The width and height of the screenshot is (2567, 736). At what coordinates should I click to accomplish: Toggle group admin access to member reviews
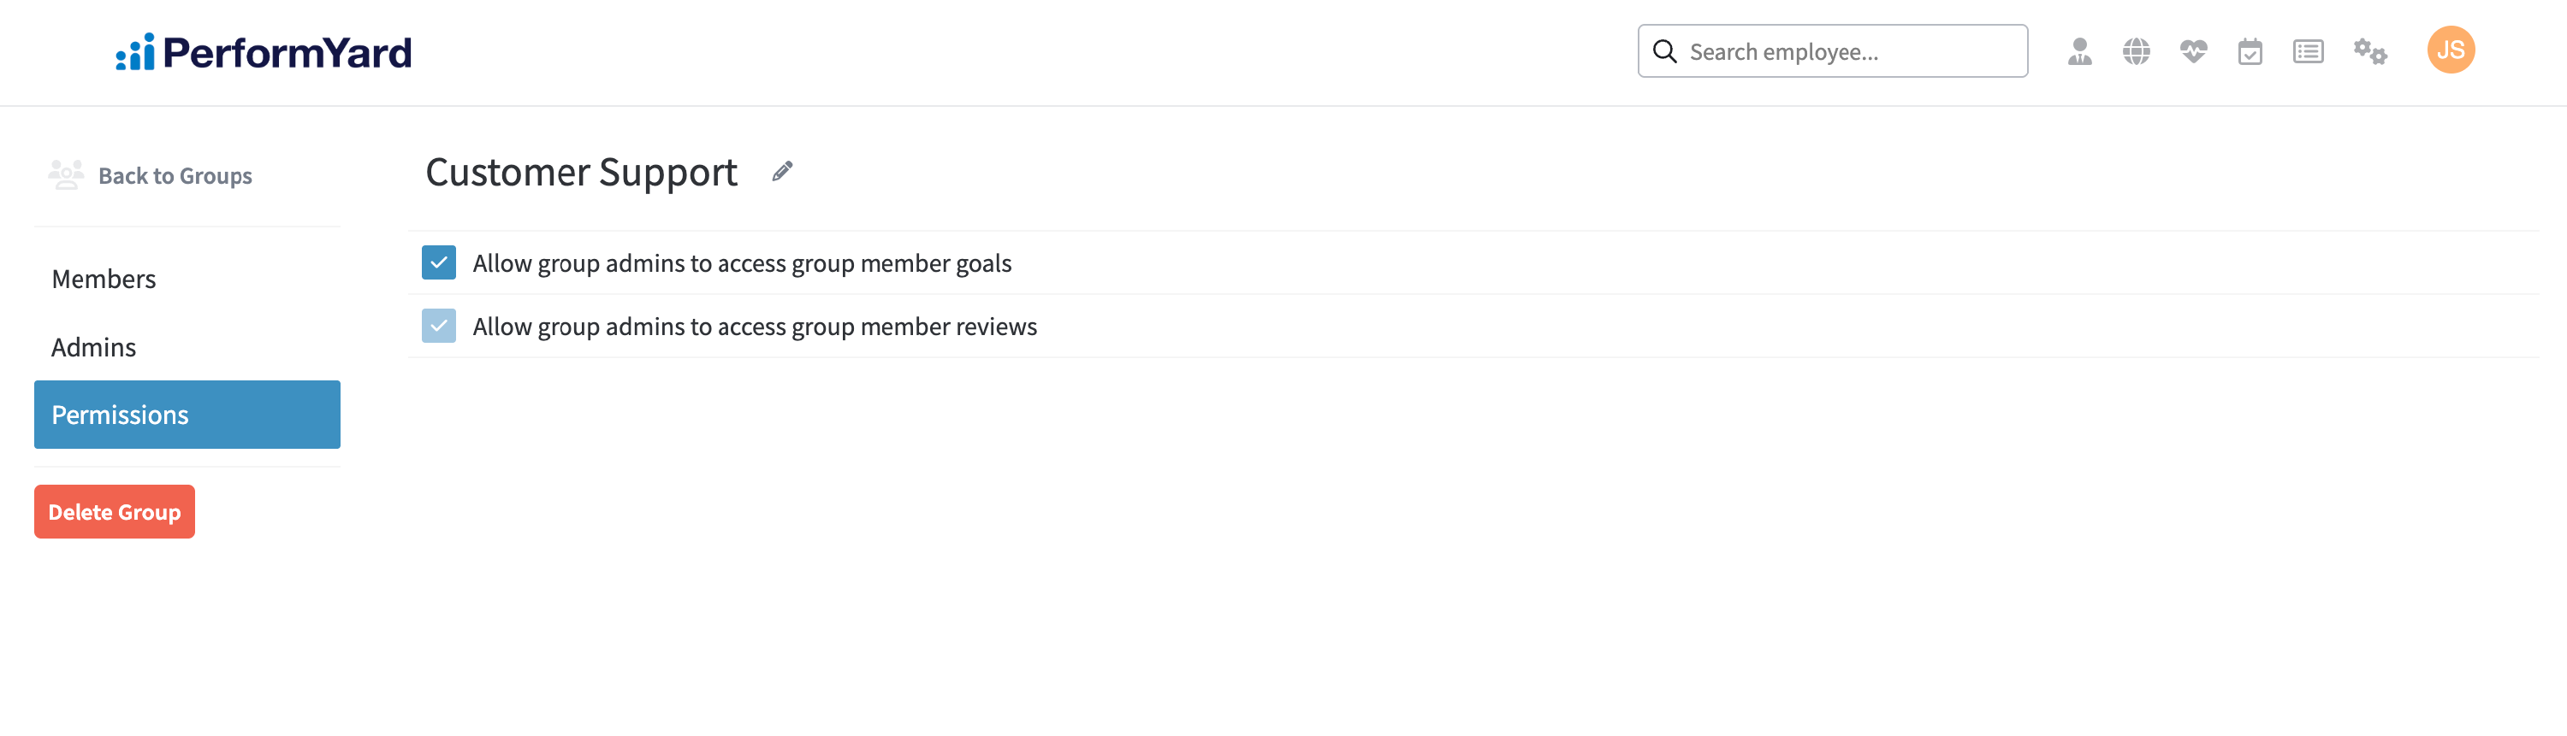pyautogui.click(x=438, y=326)
